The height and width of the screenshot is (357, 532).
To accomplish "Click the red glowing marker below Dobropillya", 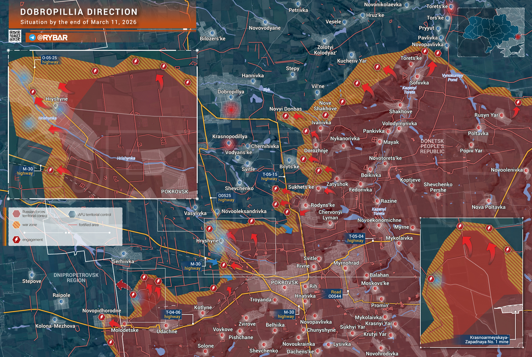I will [231, 109].
